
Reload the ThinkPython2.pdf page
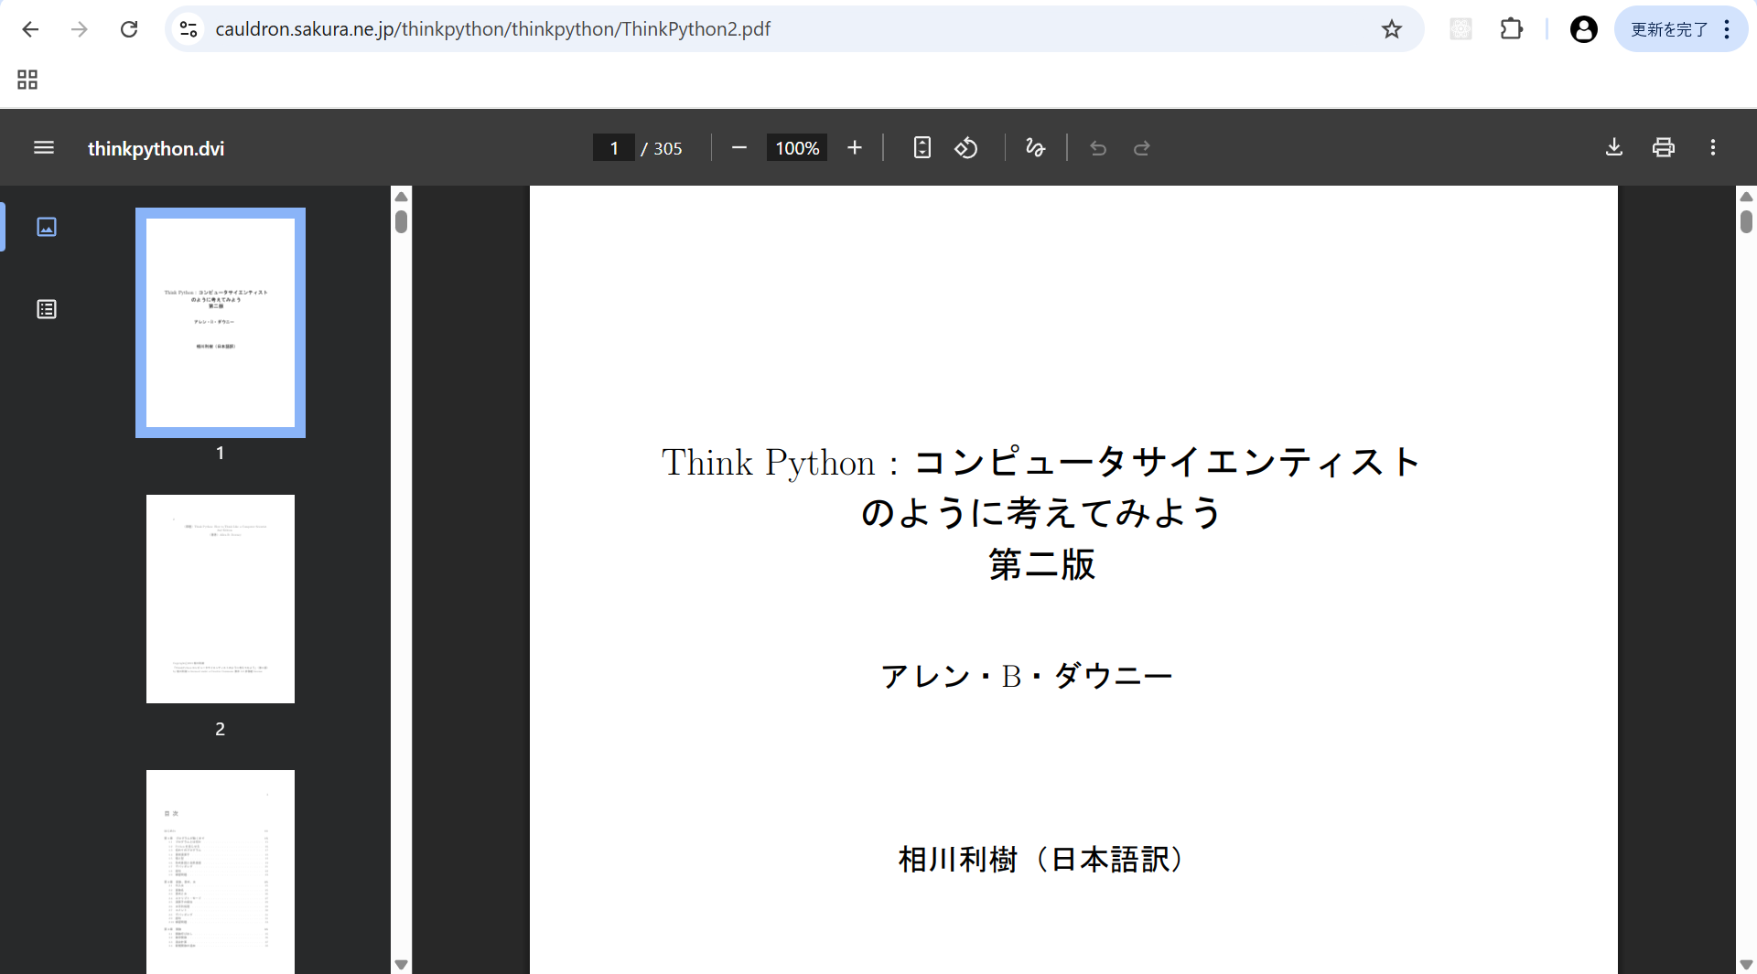coord(129,29)
